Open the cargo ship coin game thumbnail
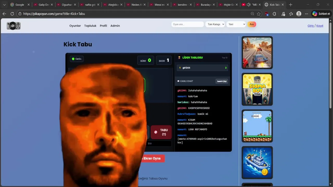Image resolution: width=333 pixels, height=187 pixels. [257, 163]
